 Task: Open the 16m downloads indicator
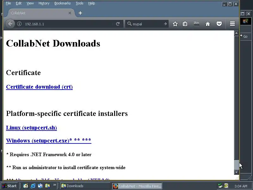(196, 23)
